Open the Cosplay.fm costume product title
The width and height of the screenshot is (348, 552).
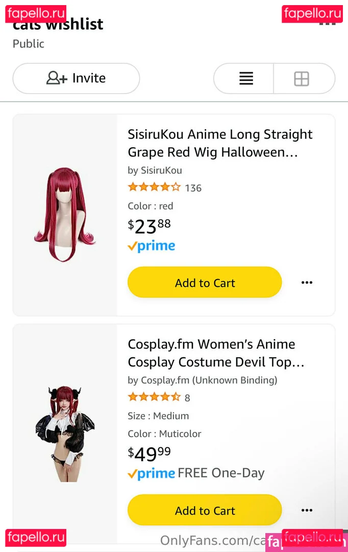[216, 353]
